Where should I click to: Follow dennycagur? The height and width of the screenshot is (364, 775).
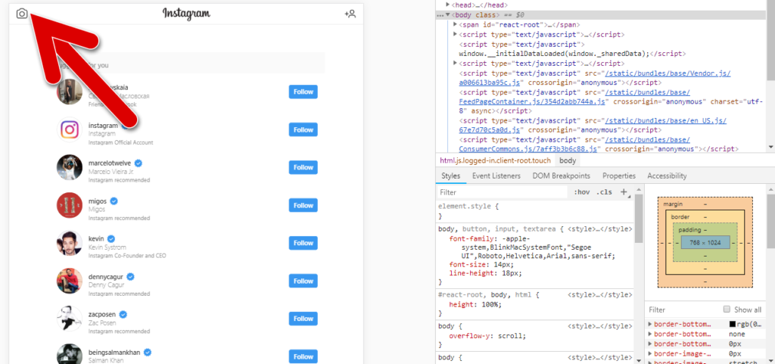click(x=303, y=281)
